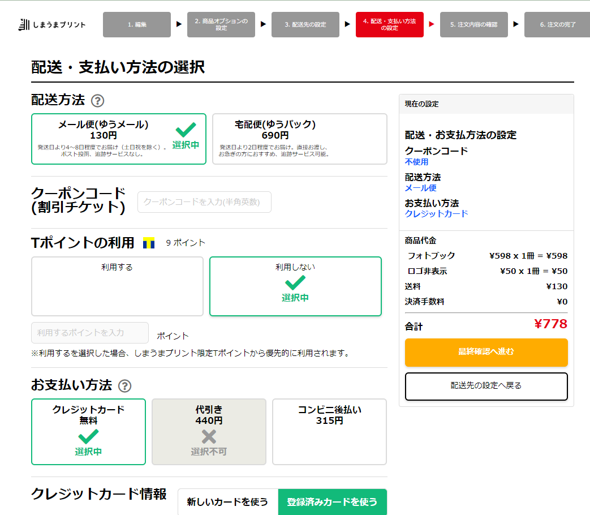The image size is (590, 515).
Task: Choose 利用する for T-points
Action: [118, 286]
